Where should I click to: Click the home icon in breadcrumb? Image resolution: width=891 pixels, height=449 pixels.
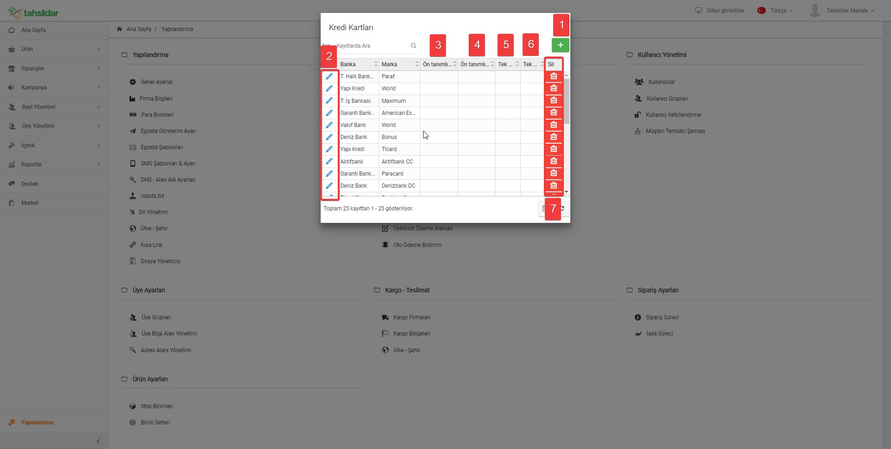119,29
